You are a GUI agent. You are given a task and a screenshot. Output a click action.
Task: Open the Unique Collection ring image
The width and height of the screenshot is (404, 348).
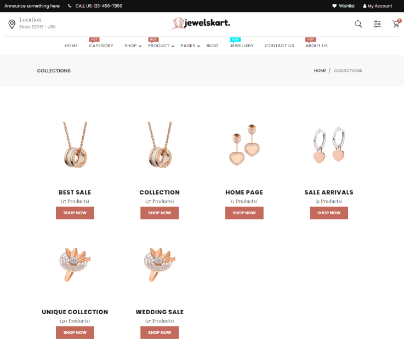click(x=75, y=264)
